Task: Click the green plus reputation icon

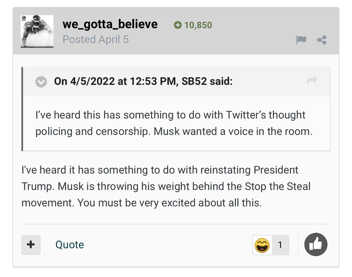Action: pyautogui.click(x=178, y=25)
